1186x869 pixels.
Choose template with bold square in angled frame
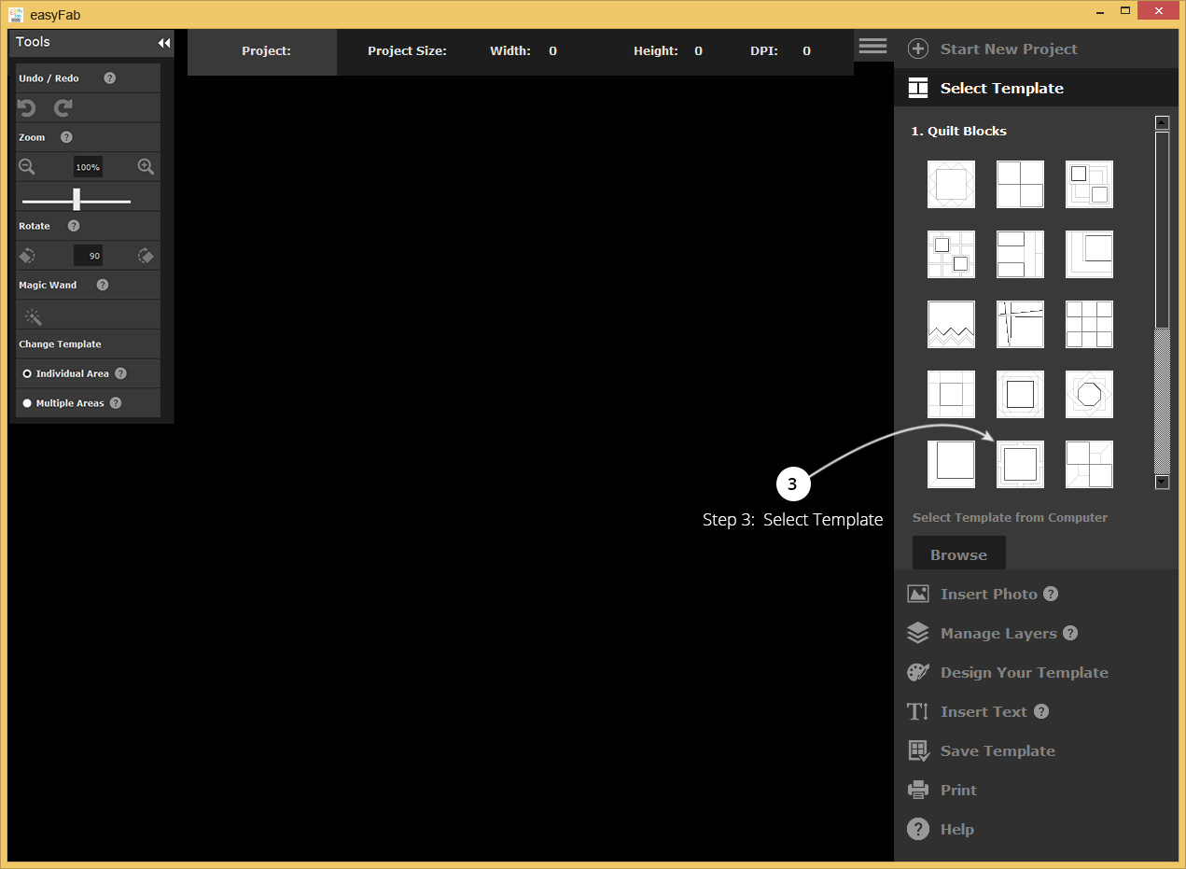pyautogui.click(x=1020, y=394)
